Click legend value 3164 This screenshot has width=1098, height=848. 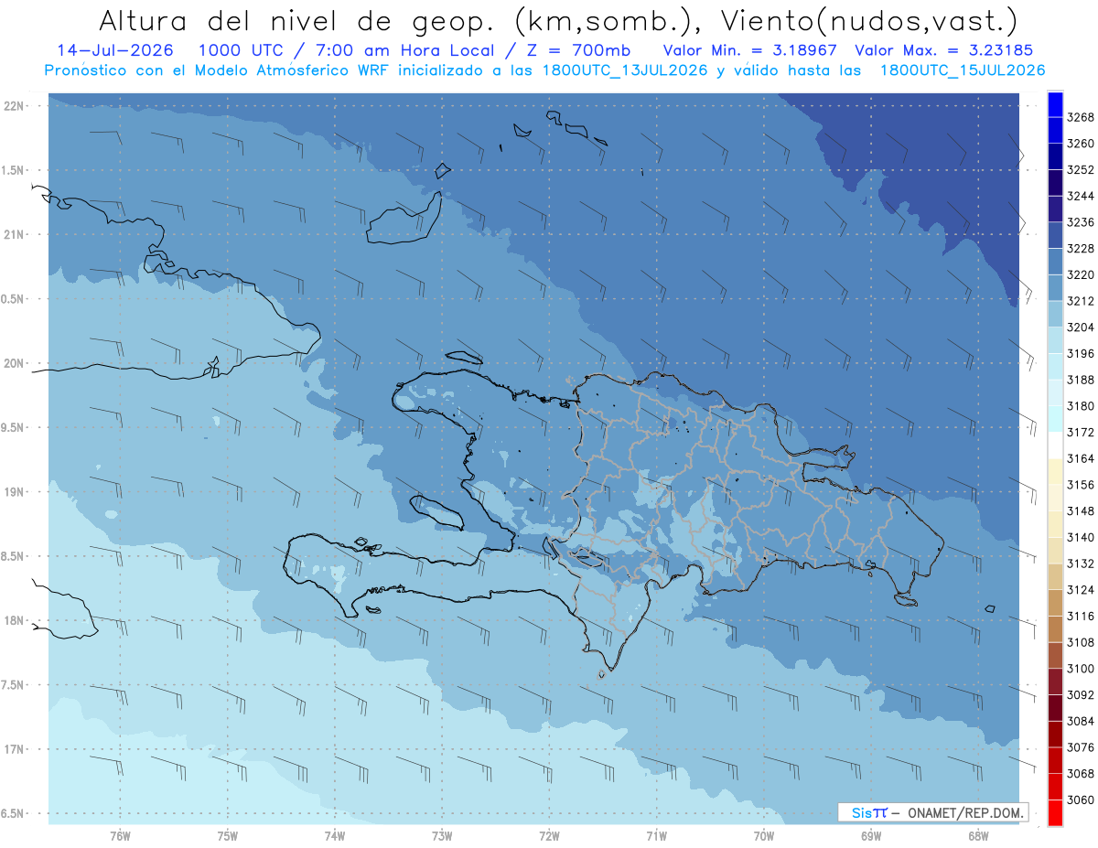[x=1080, y=458]
